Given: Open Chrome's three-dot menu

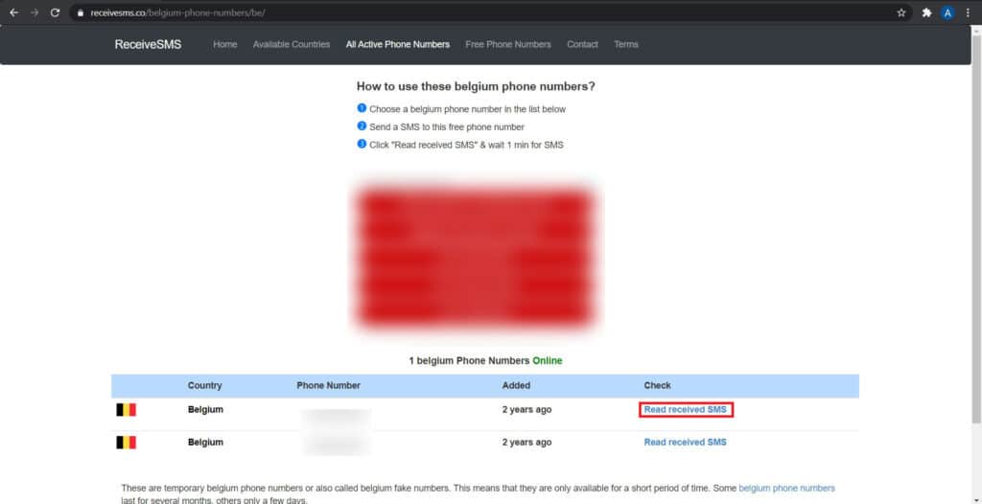Looking at the screenshot, I should [x=969, y=12].
